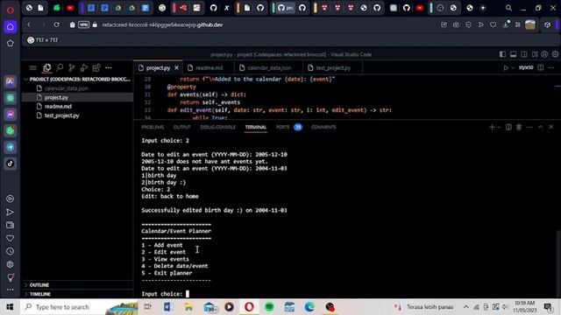Show hidden system tray icons chevron
561x315 pixels.
(x=465, y=307)
